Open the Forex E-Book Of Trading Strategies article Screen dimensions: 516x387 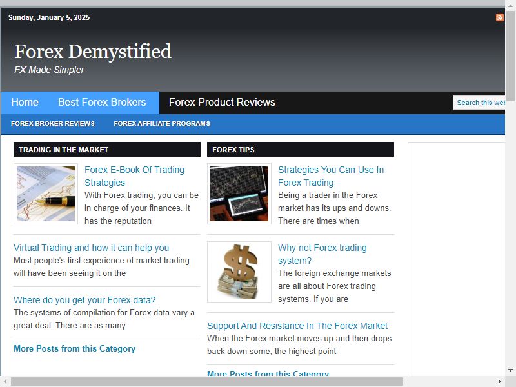pyautogui.click(x=134, y=176)
